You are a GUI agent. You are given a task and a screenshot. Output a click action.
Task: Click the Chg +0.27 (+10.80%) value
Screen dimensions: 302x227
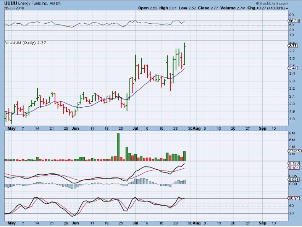(x=282, y=8)
